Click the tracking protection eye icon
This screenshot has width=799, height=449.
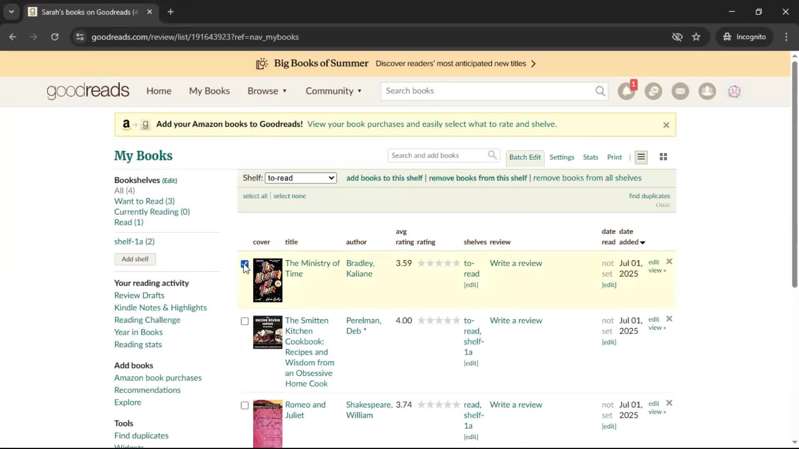677,37
